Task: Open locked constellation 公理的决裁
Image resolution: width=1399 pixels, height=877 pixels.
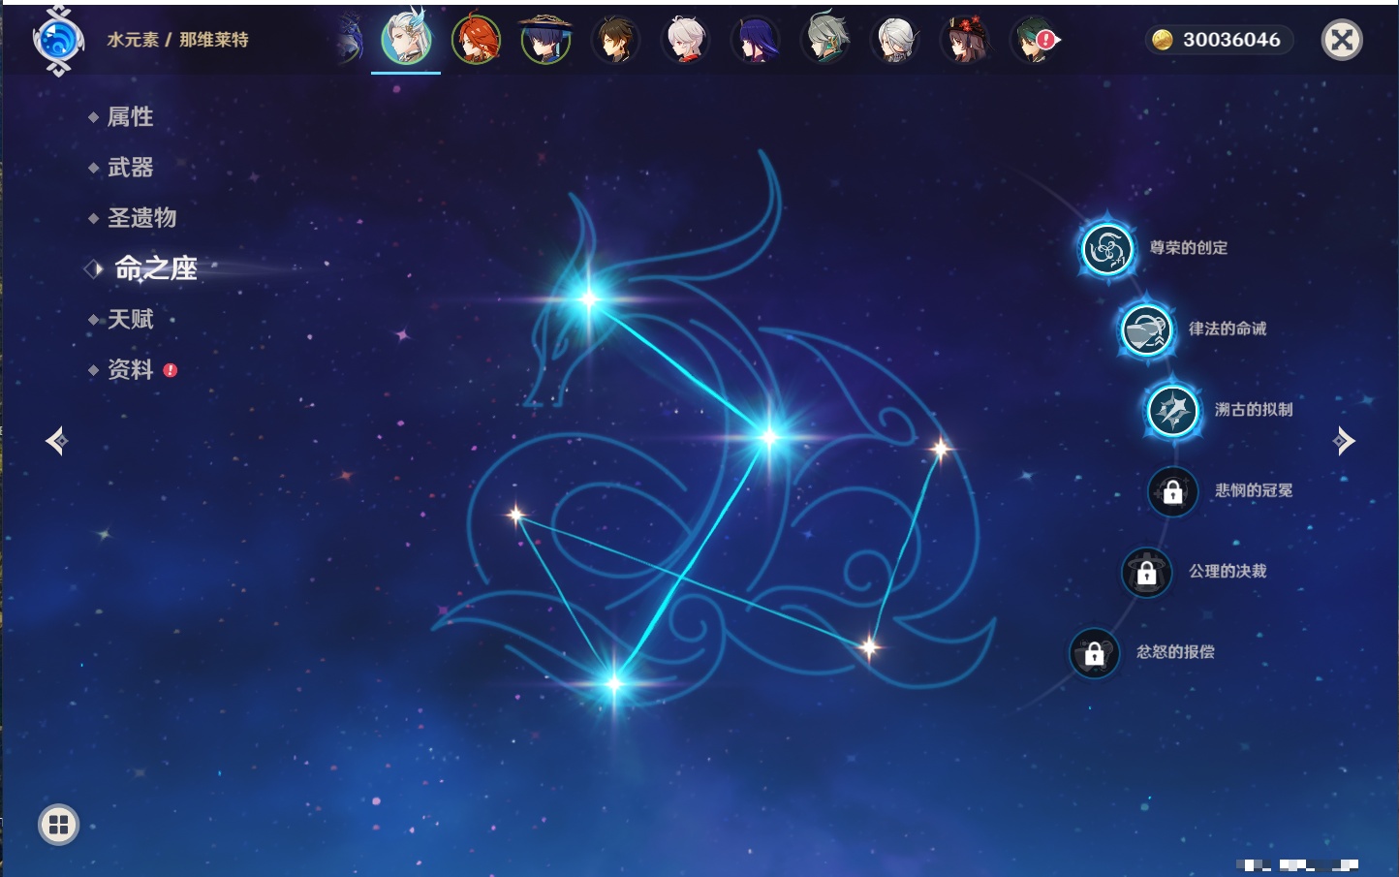Action: (1146, 572)
